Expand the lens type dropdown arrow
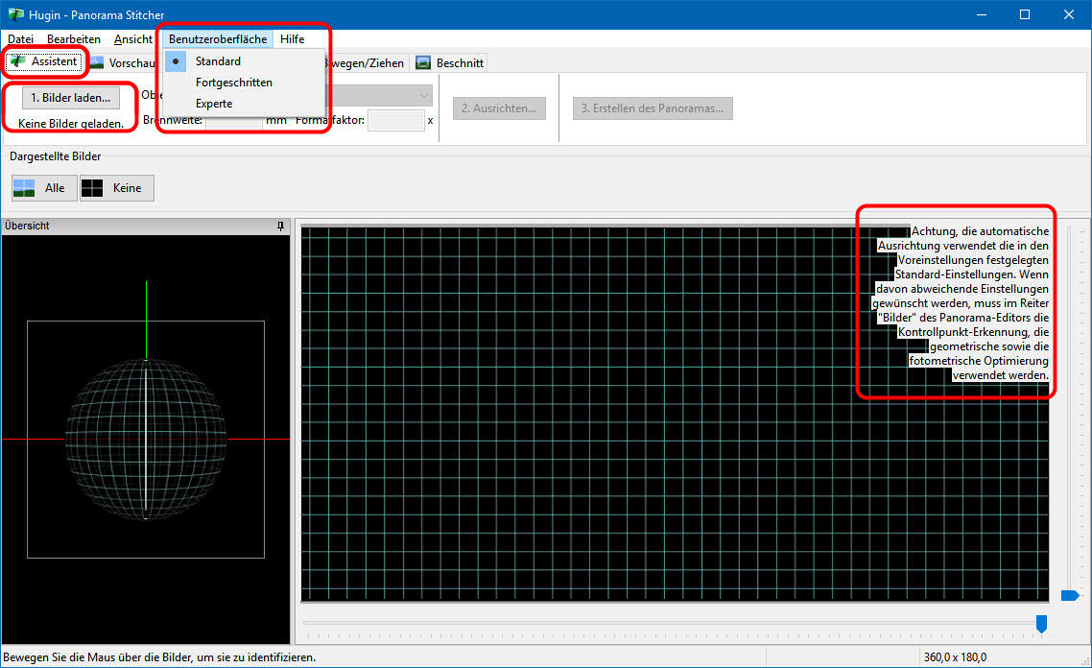Image resolution: width=1092 pixels, height=668 pixels. (423, 96)
